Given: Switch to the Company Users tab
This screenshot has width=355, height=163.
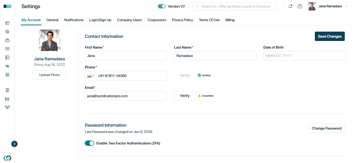Looking at the screenshot, I should click(x=129, y=20).
